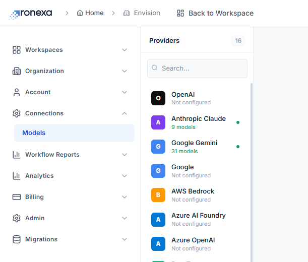Click the Ronexa logo
The image size is (308, 262).
click(x=31, y=14)
